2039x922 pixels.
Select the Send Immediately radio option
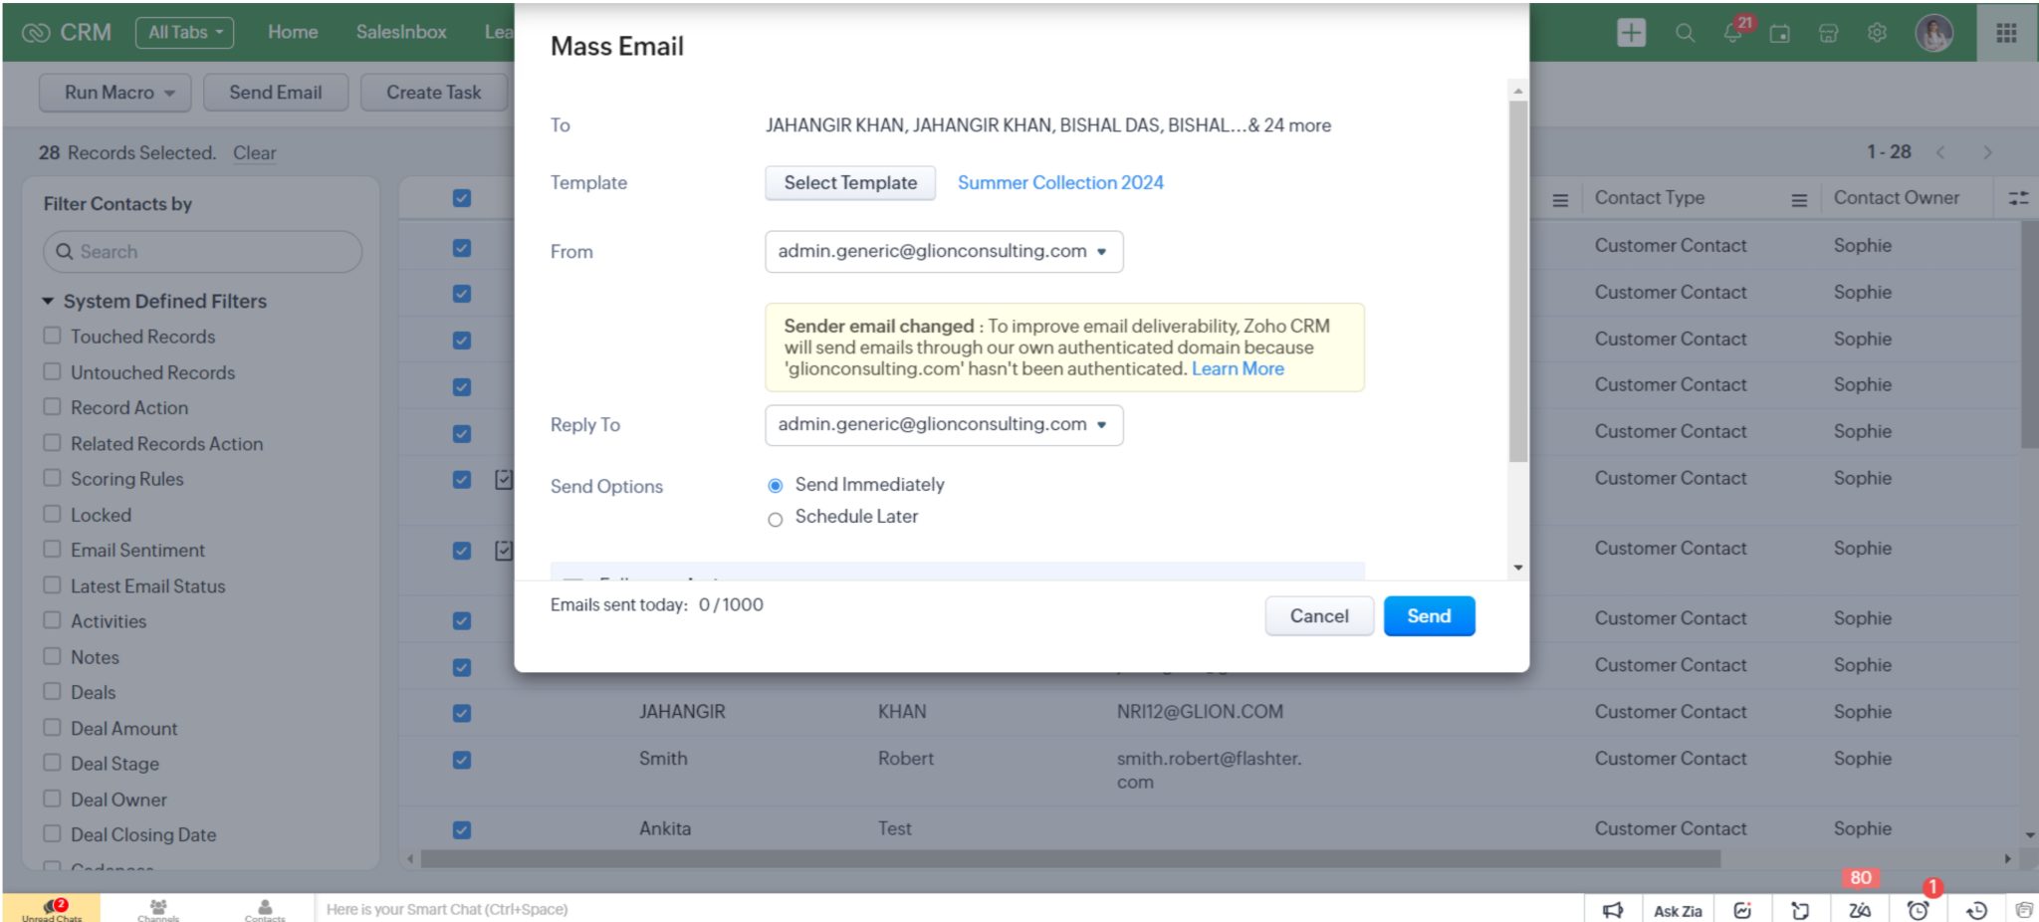775,486
